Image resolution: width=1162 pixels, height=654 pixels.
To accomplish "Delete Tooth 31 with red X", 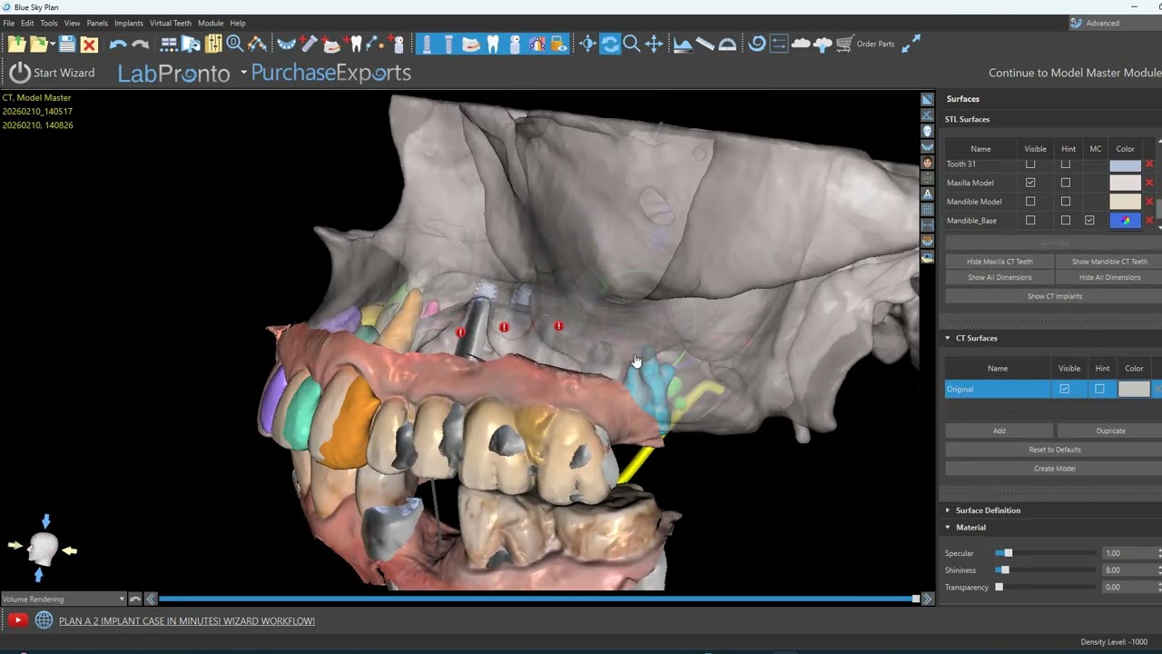I will (1149, 164).
